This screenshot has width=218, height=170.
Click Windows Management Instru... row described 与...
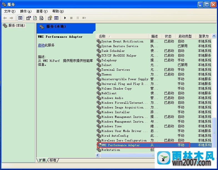[x=154, y=121]
